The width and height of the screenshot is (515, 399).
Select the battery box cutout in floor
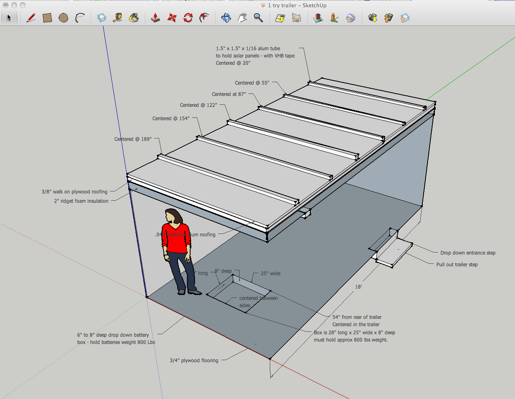239,293
